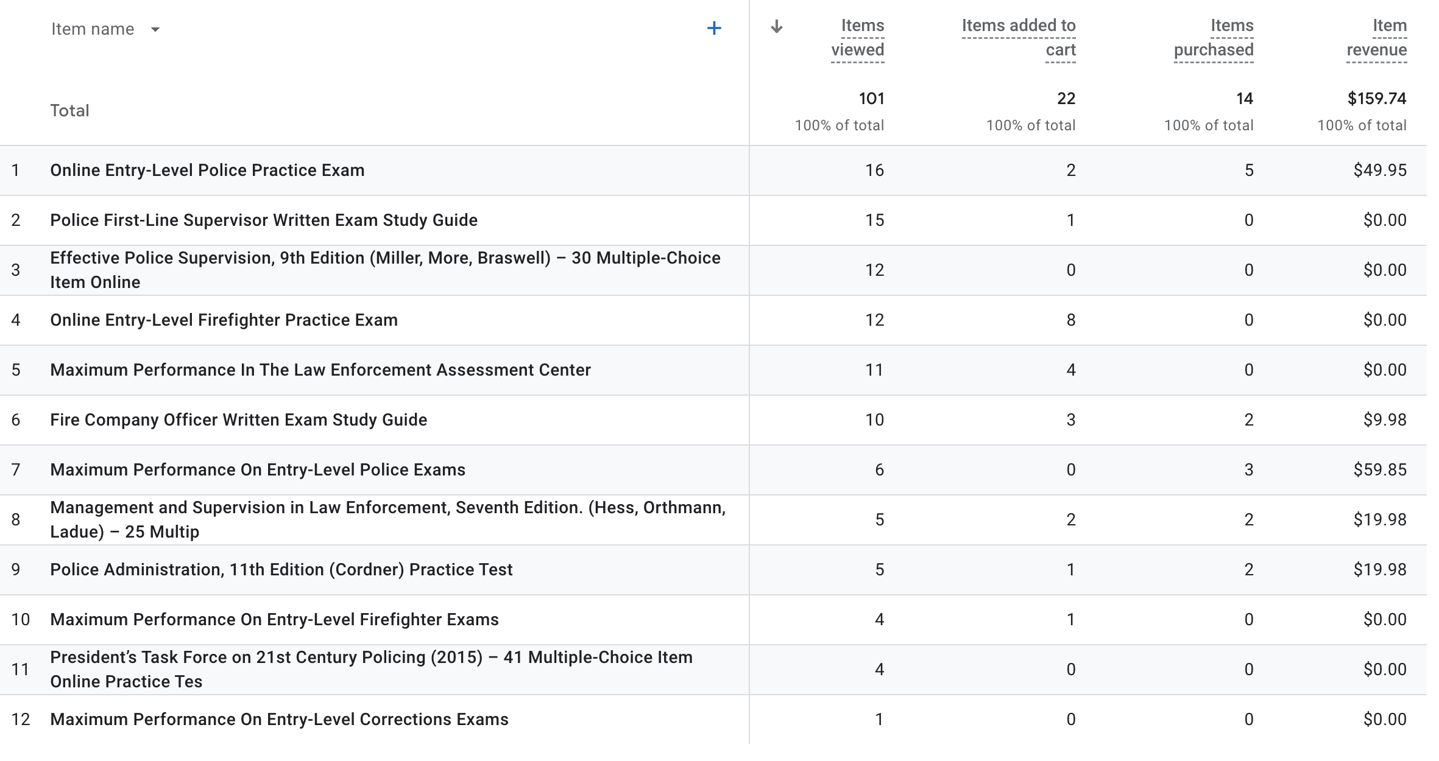Select Maximum Performance On Entry-Level Police Exams

258,470
